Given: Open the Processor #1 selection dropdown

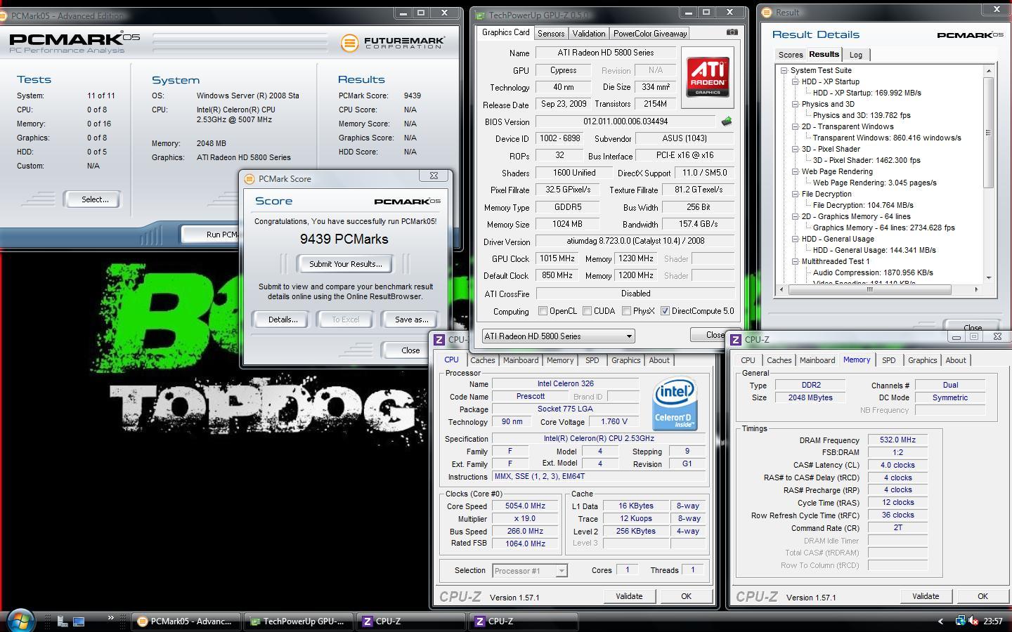Looking at the screenshot, I should (x=530, y=570).
